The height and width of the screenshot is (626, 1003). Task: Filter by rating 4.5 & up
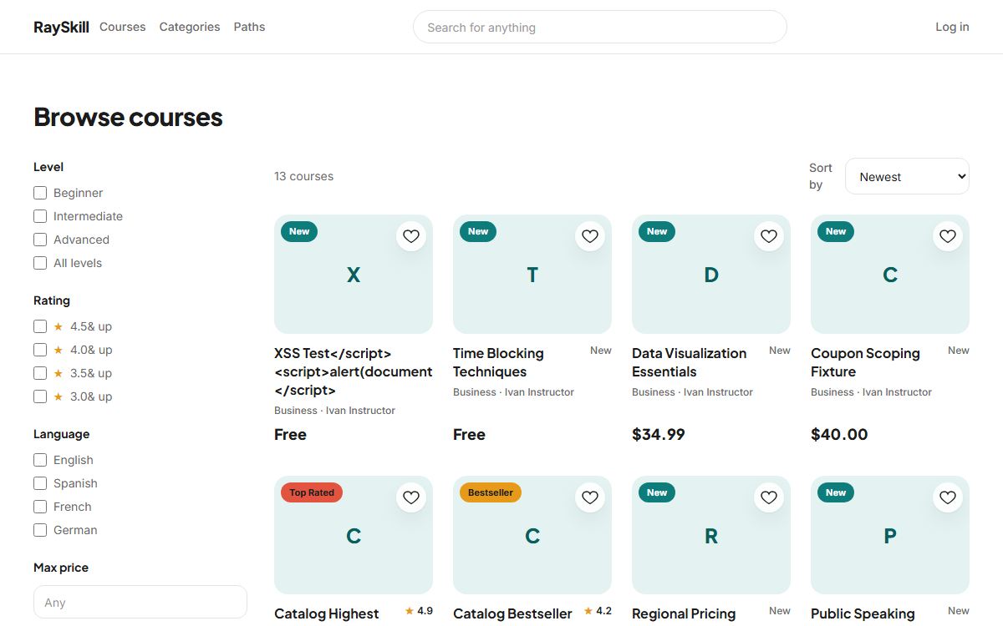40,326
